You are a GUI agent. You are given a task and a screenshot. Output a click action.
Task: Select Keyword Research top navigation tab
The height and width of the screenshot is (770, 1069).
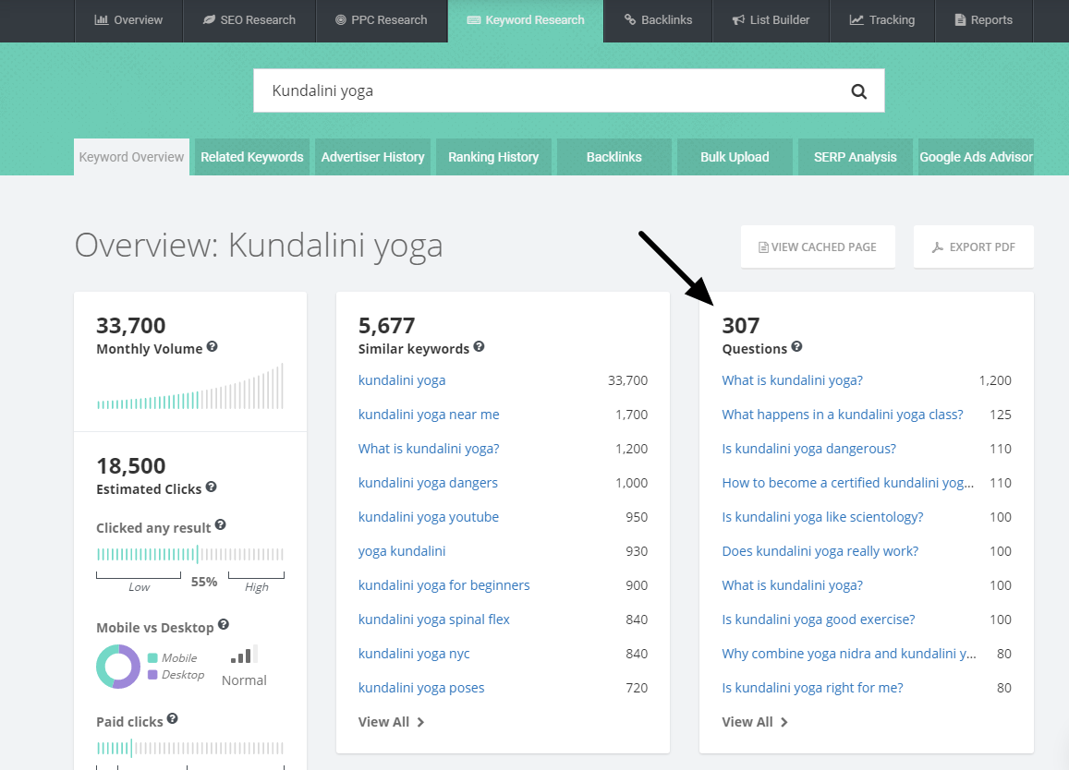pyautogui.click(x=526, y=20)
